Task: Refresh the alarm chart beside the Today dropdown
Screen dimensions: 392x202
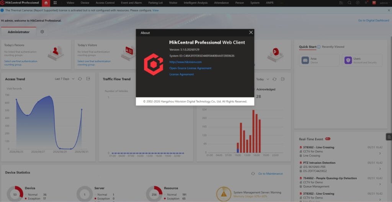Action: coord(274,79)
